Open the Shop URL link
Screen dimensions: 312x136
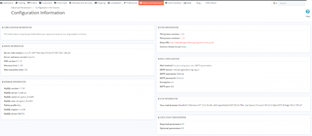[x=192, y=43]
